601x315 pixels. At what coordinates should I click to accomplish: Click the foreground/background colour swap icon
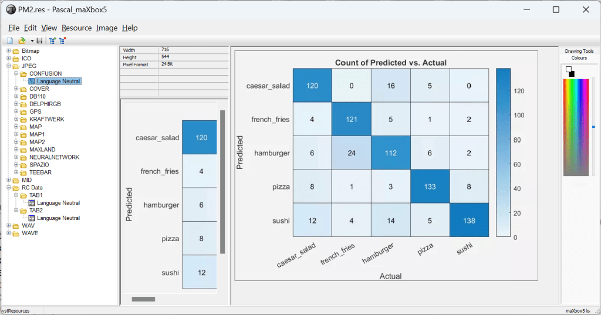pyautogui.click(x=570, y=71)
